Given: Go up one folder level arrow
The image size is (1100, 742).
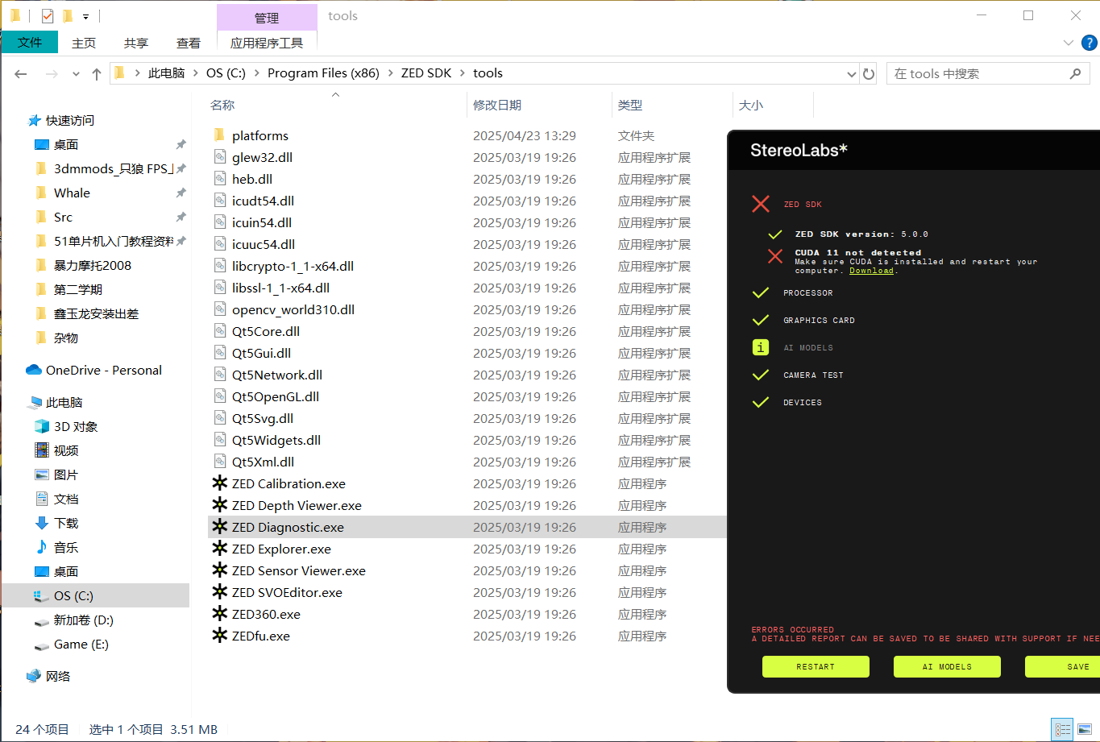Looking at the screenshot, I should 97,73.
